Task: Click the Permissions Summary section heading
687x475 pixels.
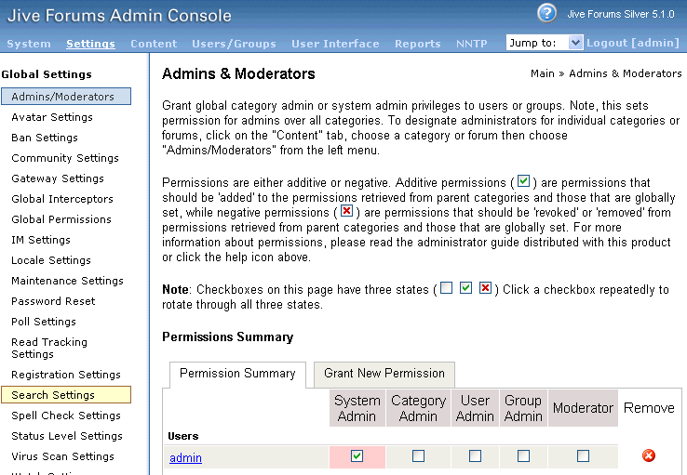Action: 228,337
